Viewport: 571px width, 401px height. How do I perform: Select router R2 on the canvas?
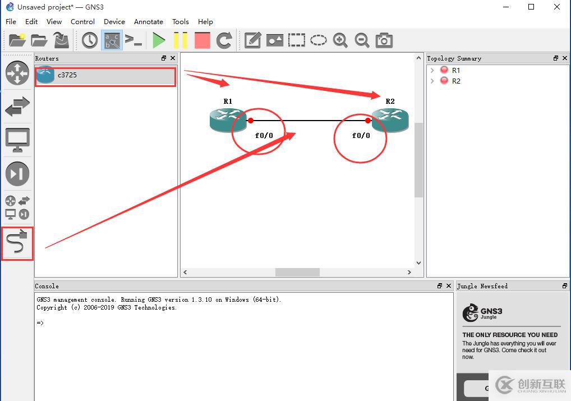coord(390,119)
